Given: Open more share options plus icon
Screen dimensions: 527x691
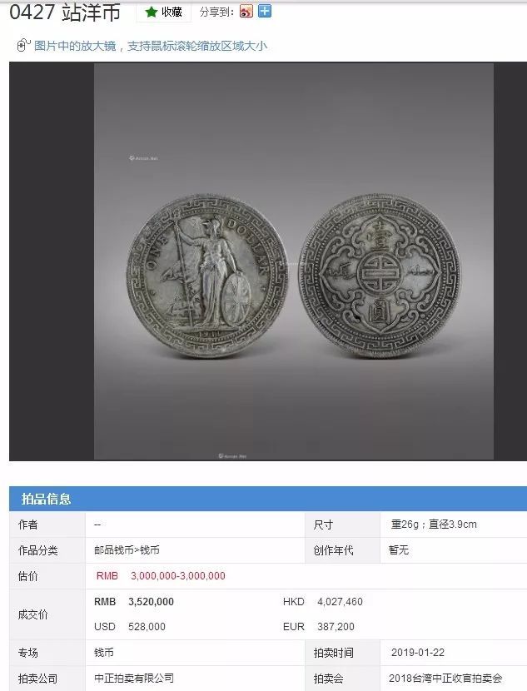Looking at the screenshot, I should 265,11.
